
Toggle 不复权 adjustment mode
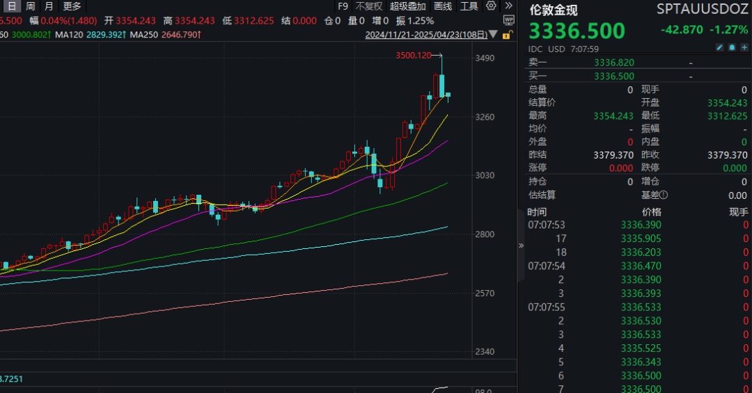coord(369,6)
